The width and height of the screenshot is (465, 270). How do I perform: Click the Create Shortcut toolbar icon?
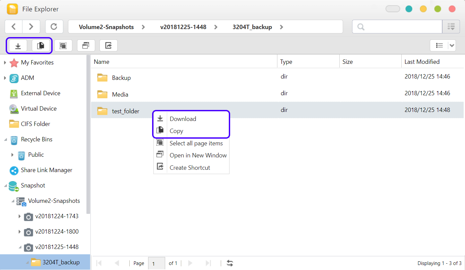coord(108,45)
